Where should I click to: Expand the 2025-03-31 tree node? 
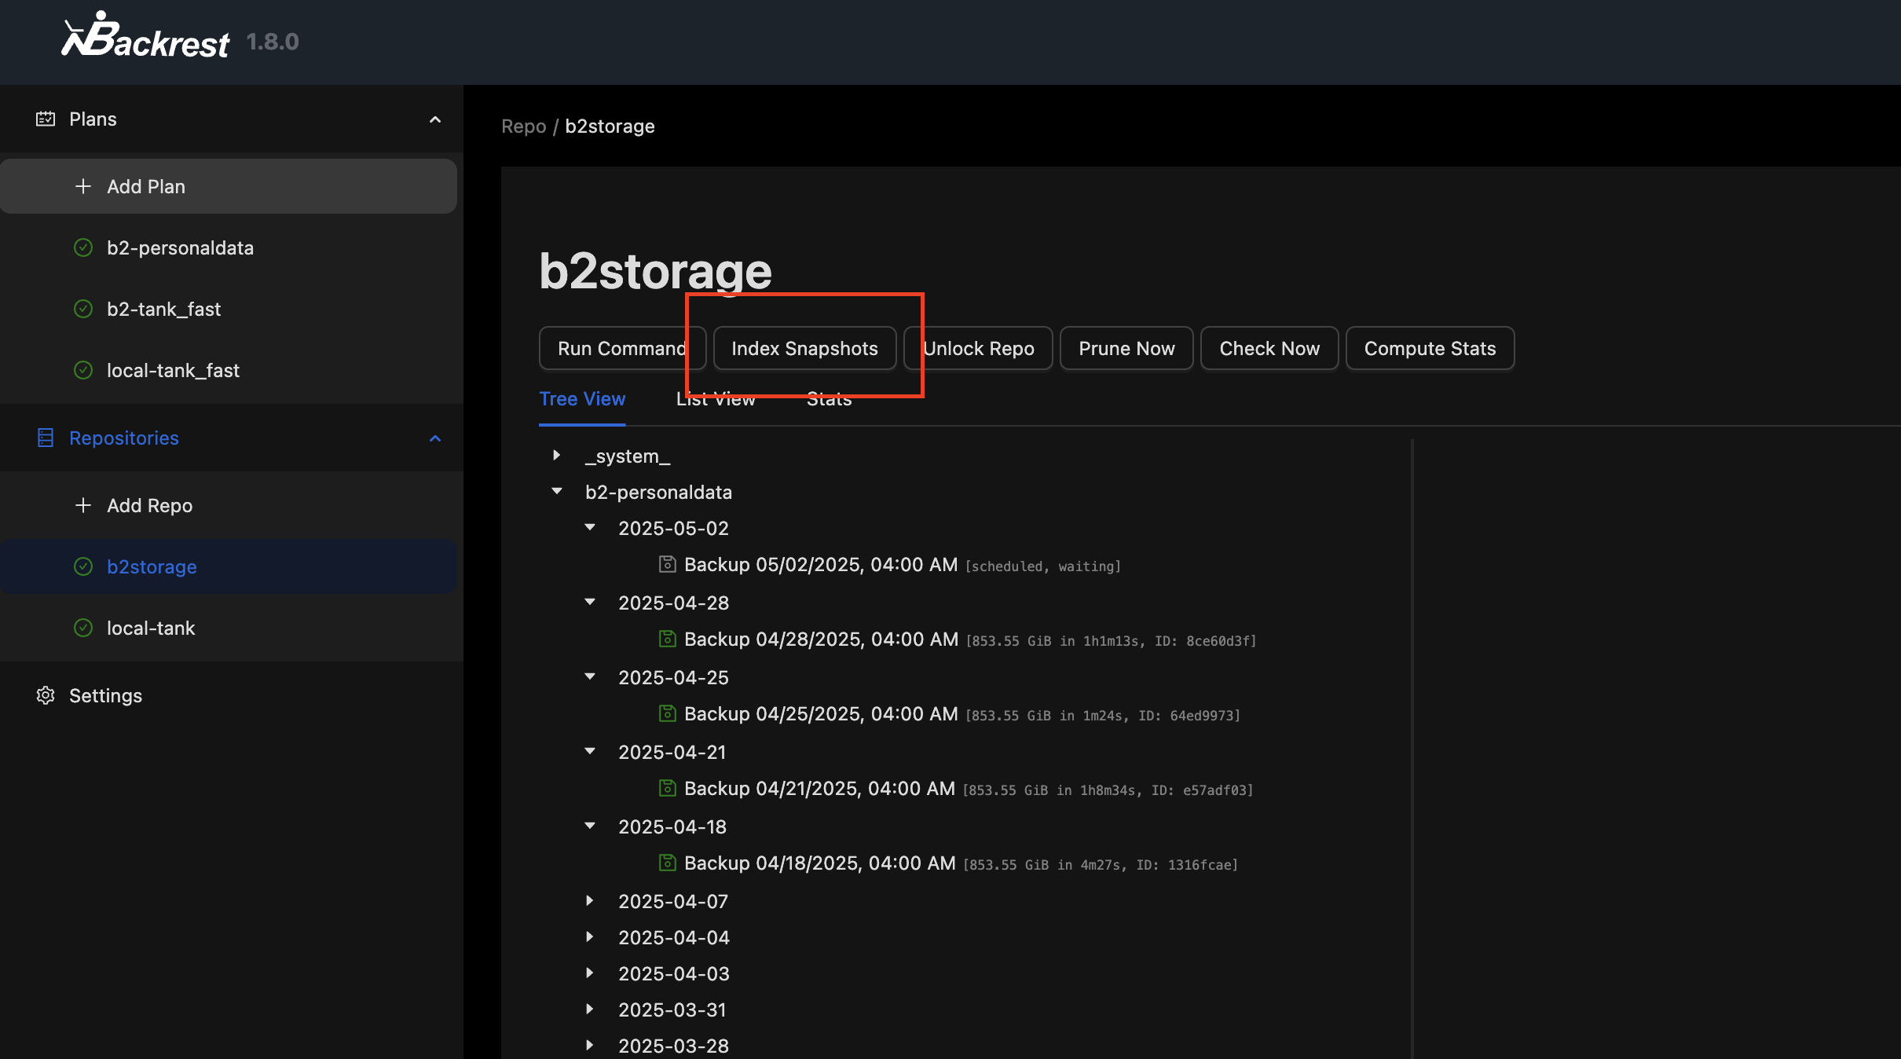pyautogui.click(x=590, y=1009)
